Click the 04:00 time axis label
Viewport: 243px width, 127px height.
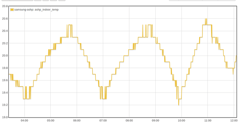(24, 121)
